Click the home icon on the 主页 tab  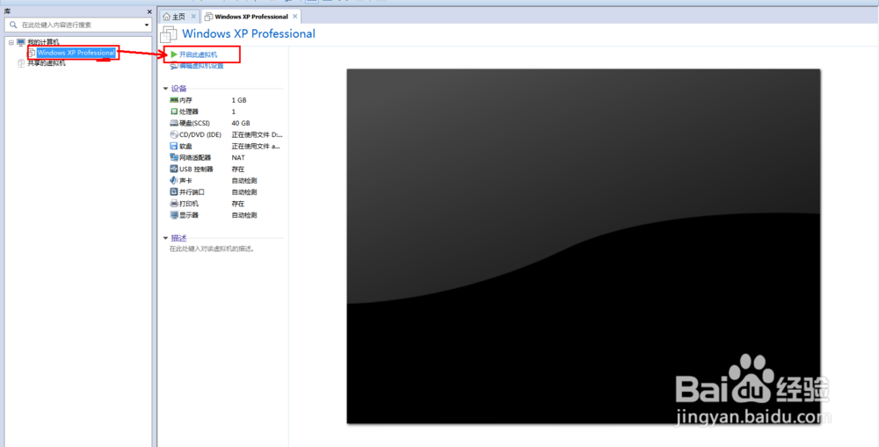tap(166, 16)
